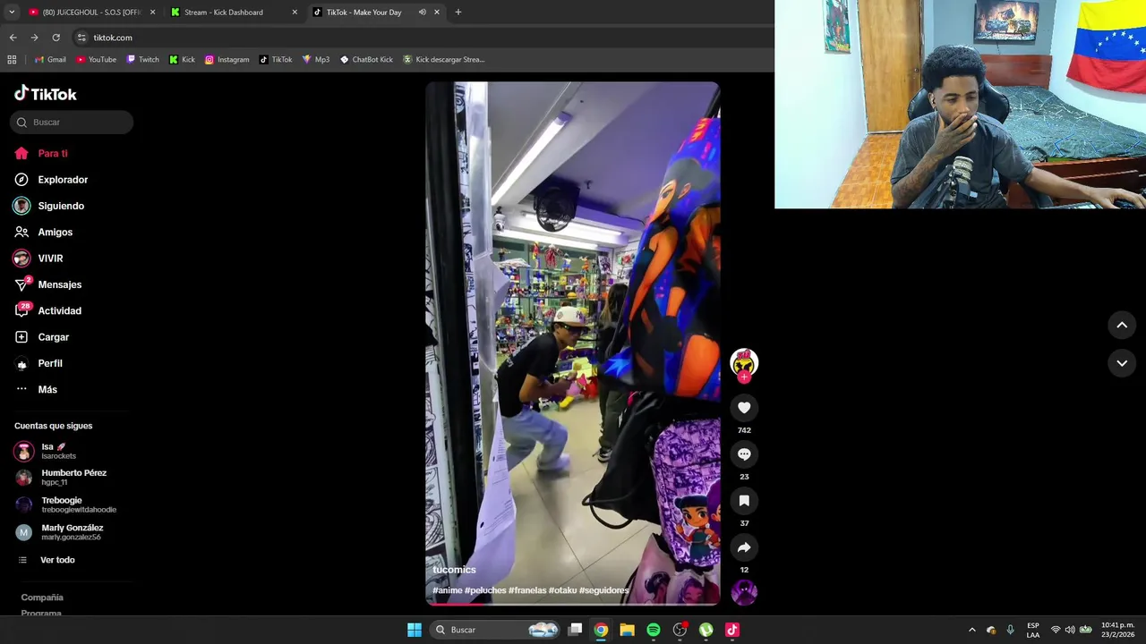This screenshot has width=1146, height=644.
Task: Open tucomics creator avatar
Action: pyautogui.click(x=744, y=361)
